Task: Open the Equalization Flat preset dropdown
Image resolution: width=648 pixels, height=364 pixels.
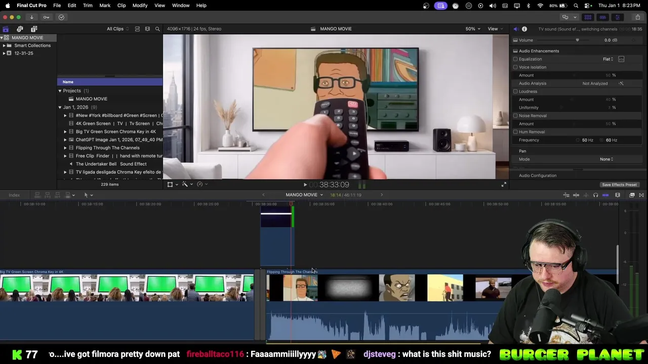Action: [608, 59]
